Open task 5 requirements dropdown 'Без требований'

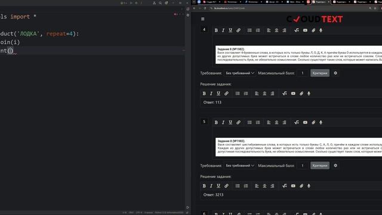coord(240,165)
